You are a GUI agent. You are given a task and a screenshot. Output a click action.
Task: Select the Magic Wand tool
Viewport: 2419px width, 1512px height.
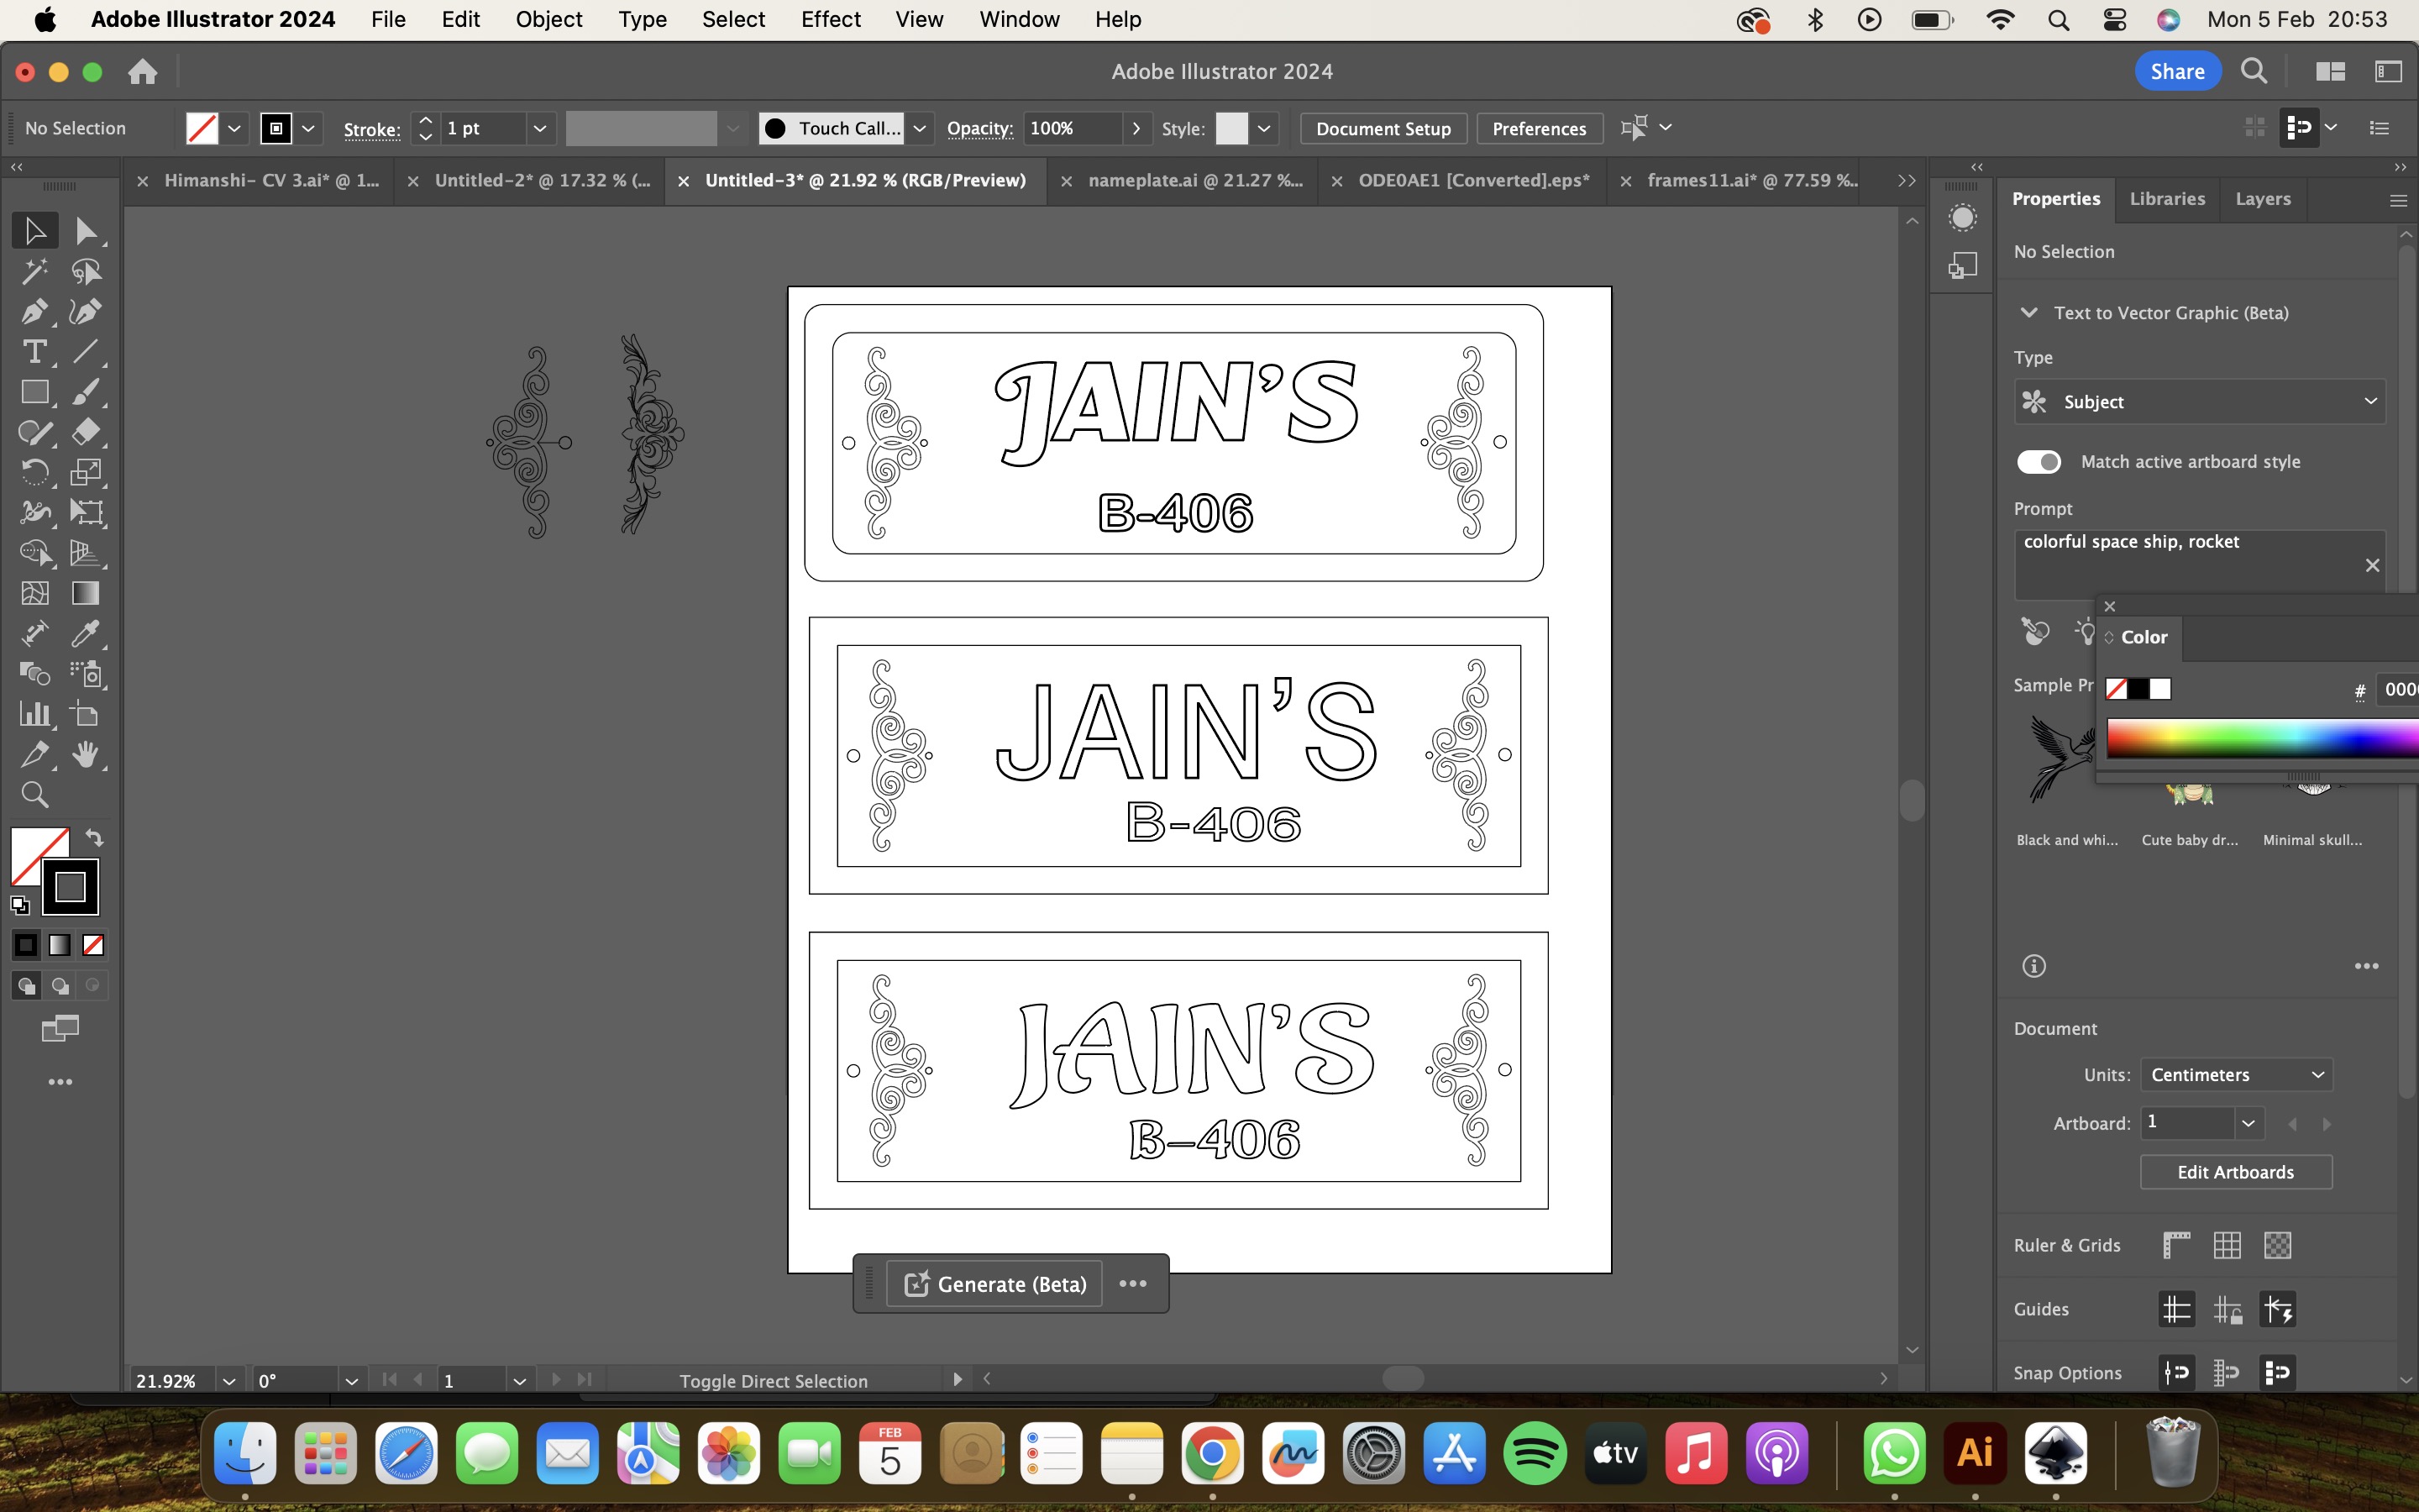(x=35, y=271)
